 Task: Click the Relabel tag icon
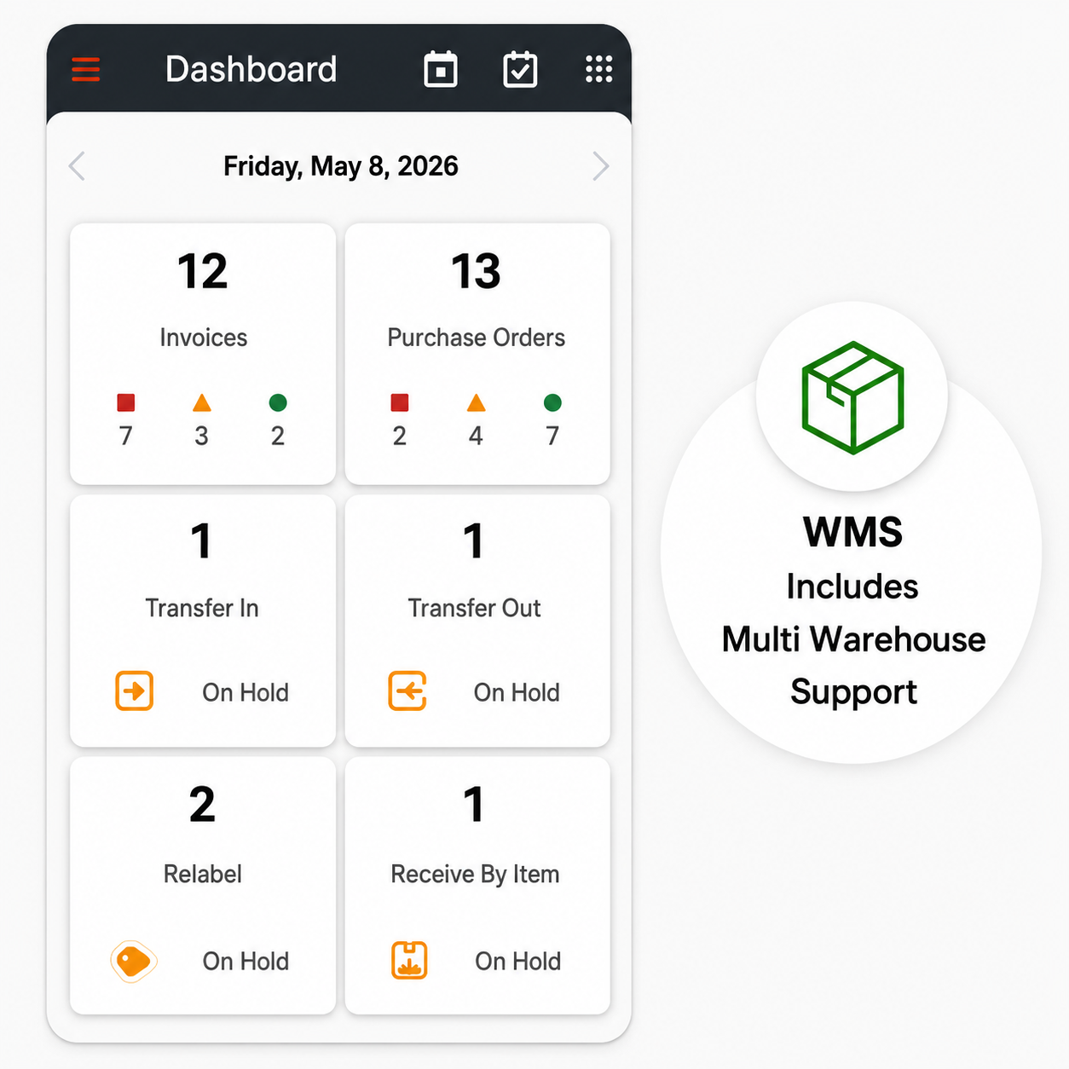tap(134, 962)
